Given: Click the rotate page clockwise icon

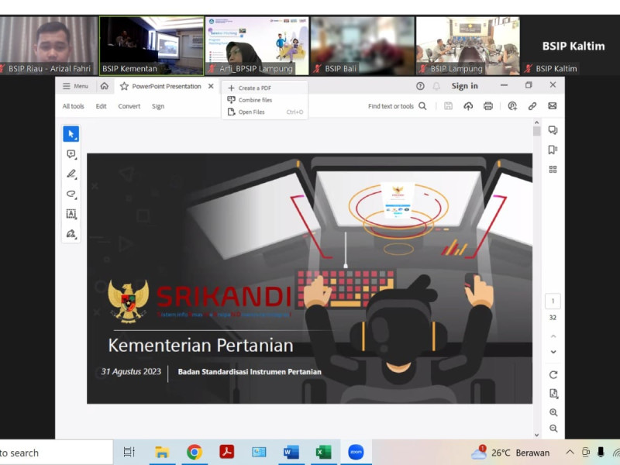Looking at the screenshot, I should point(553,375).
